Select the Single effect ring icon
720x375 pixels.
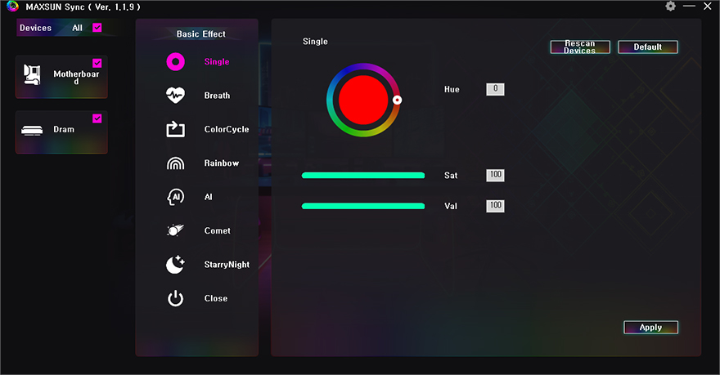175,62
